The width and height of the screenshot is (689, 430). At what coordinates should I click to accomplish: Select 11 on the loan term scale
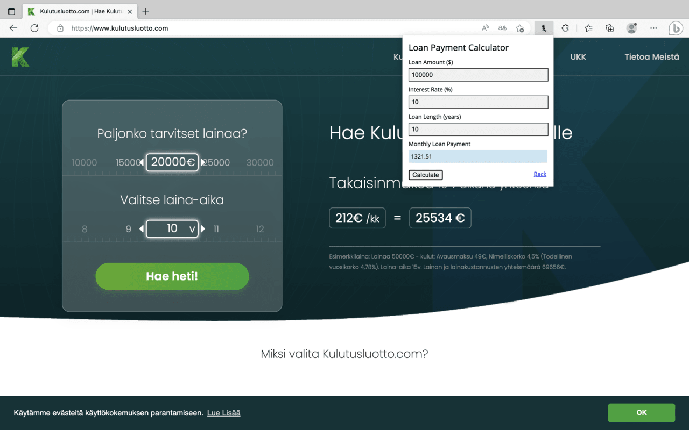tap(216, 229)
